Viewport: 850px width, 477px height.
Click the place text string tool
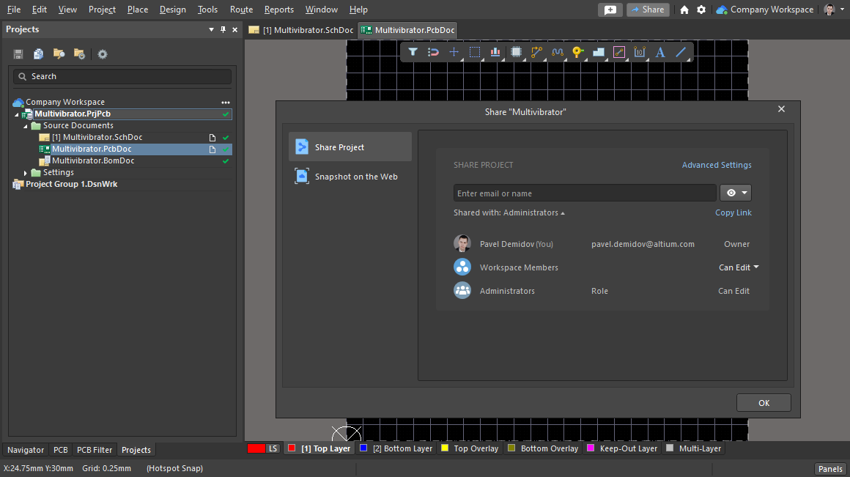[x=660, y=52]
